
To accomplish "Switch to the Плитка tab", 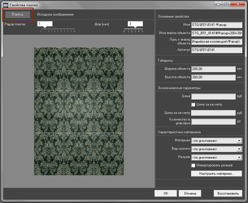I will tap(18, 15).
